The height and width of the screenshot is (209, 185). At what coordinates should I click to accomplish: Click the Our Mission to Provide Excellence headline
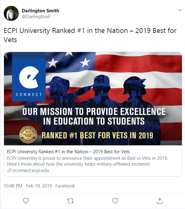point(94,116)
